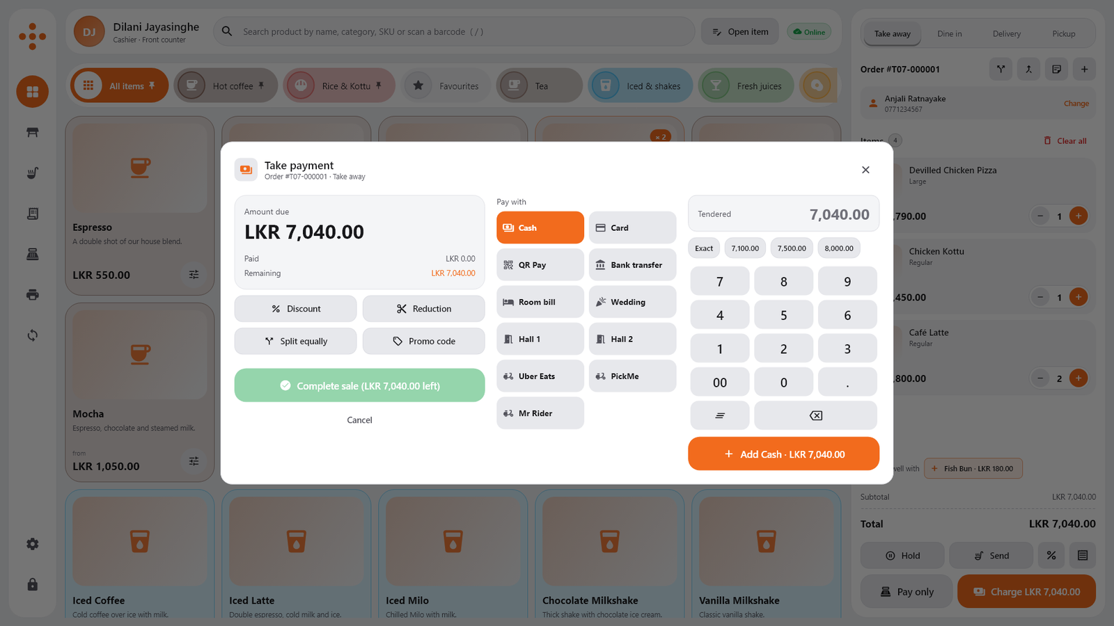Click the keypad clear-lines icon key
This screenshot has width=1114, height=626.
(720, 415)
